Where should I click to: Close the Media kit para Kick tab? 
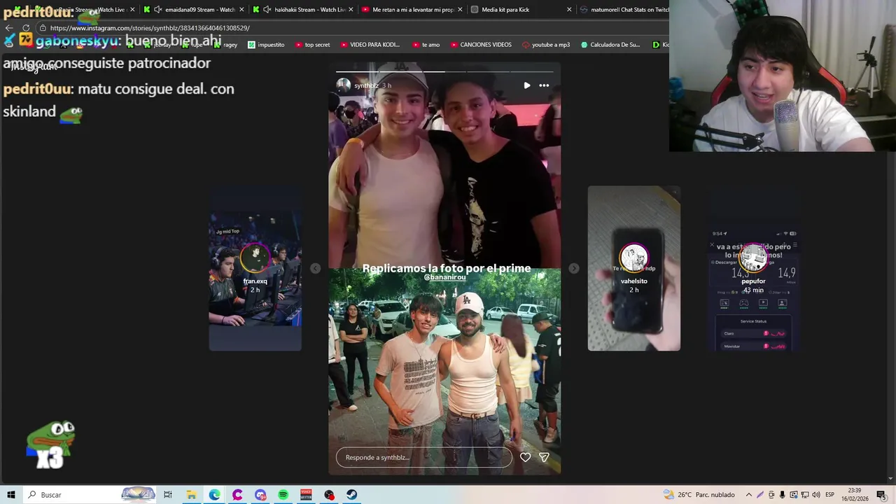tap(569, 10)
